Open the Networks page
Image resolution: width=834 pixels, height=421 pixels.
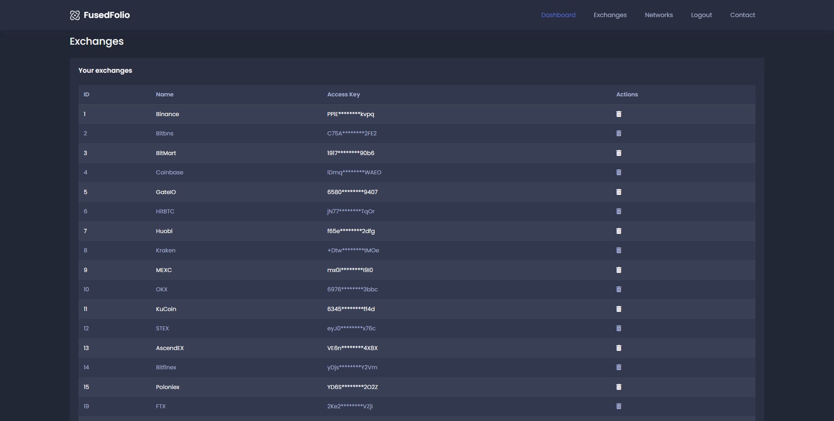coord(659,15)
